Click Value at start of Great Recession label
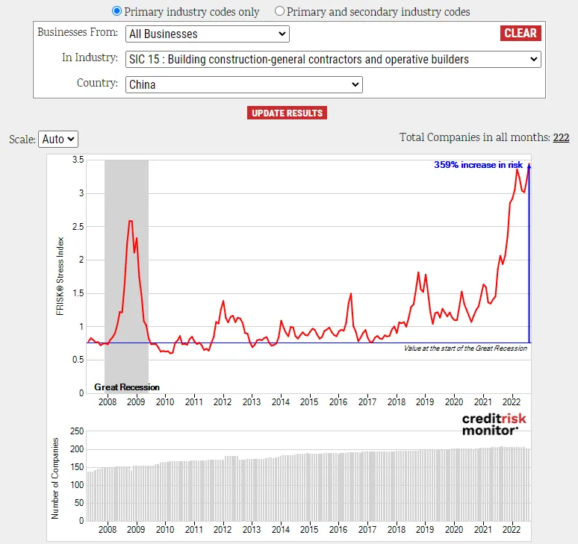The width and height of the screenshot is (578, 544). pyautogui.click(x=465, y=348)
